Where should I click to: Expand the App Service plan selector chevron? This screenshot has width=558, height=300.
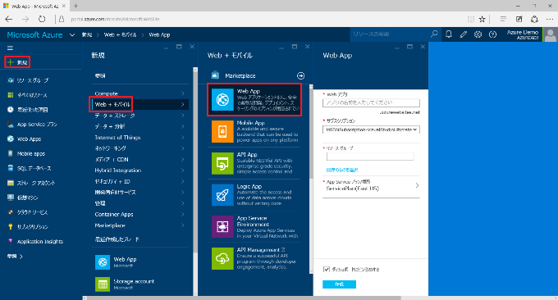tap(417, 185)
